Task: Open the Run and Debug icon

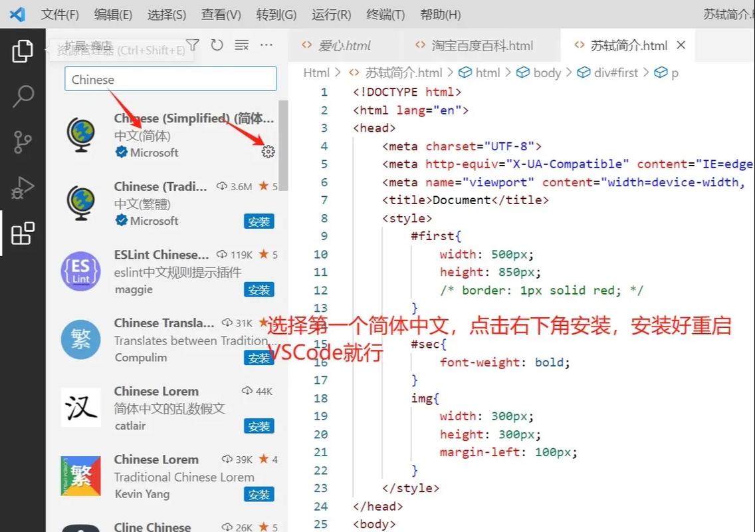Action: point(23,188)
